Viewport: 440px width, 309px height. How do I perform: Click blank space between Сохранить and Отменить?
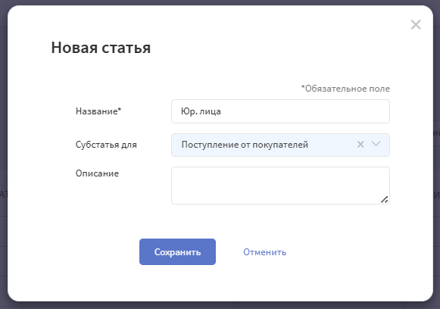pyautogui.click(x=229, y=252)
